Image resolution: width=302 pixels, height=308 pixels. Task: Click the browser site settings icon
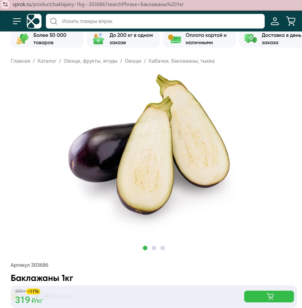pos(5,4)
